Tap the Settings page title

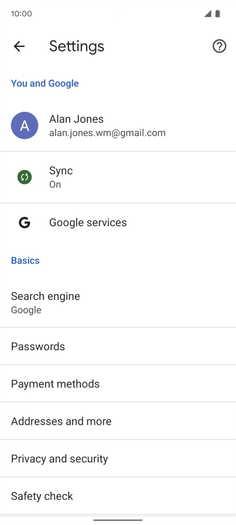coord(77,46)
